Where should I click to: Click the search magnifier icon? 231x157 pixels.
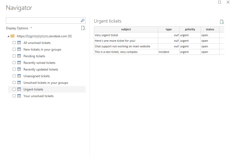[x=82, y=20]
